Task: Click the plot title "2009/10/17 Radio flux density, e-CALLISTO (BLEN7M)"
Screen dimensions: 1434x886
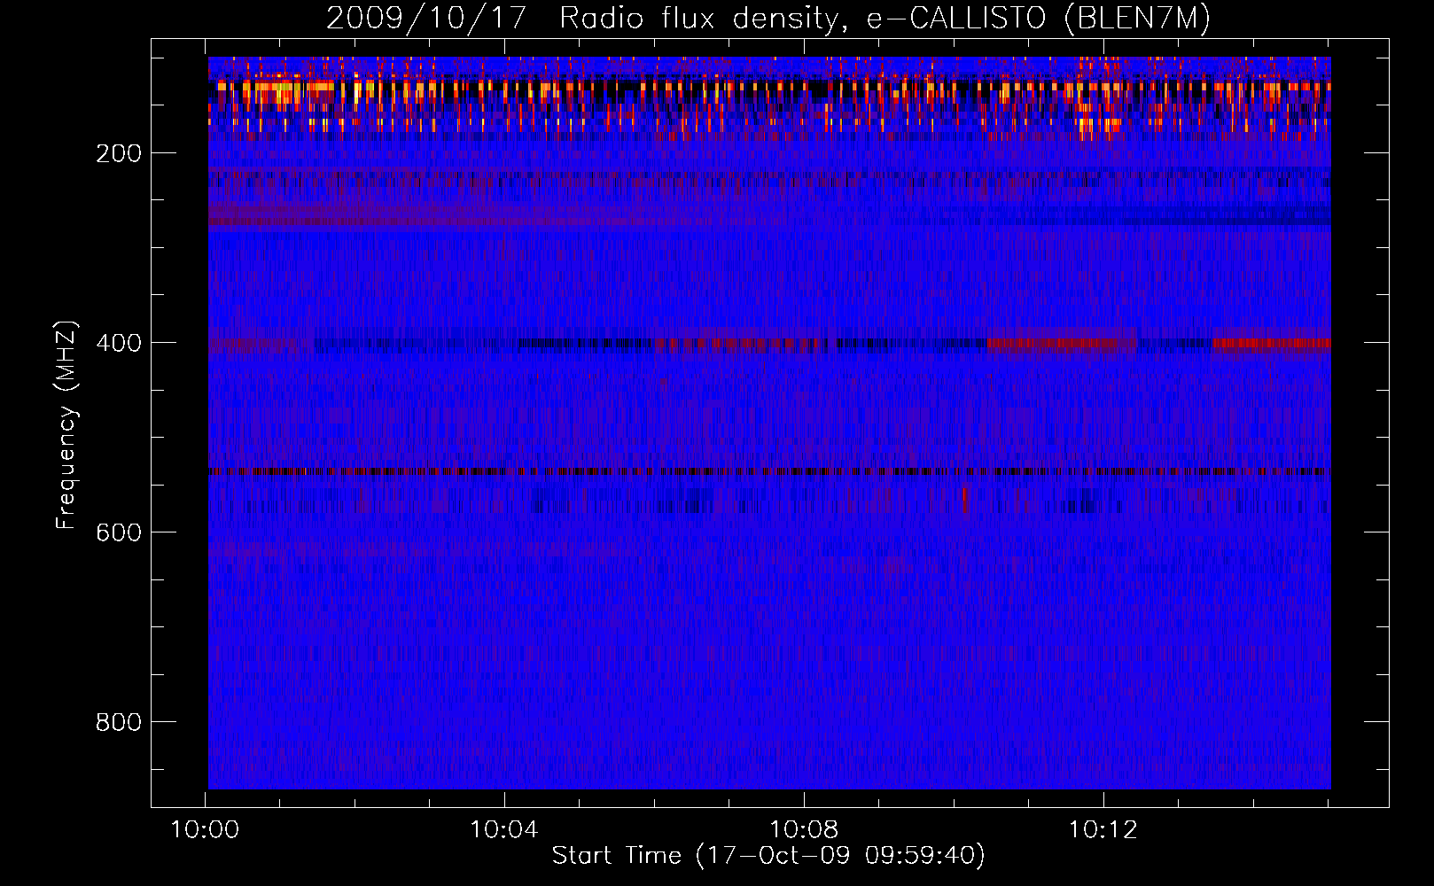Action: pyautogui.click(x=768, y=18)
